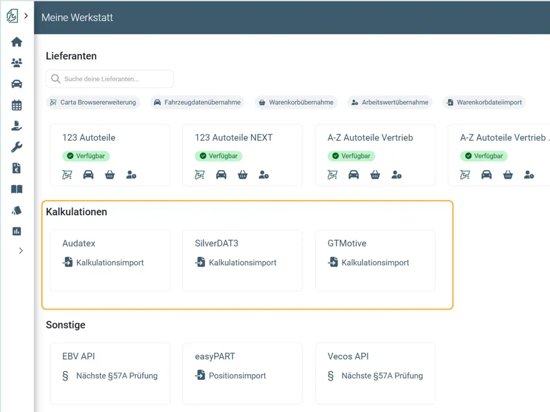
Task: Select the Warenkorbdateiimport filter chip
Action: [484, 102]
